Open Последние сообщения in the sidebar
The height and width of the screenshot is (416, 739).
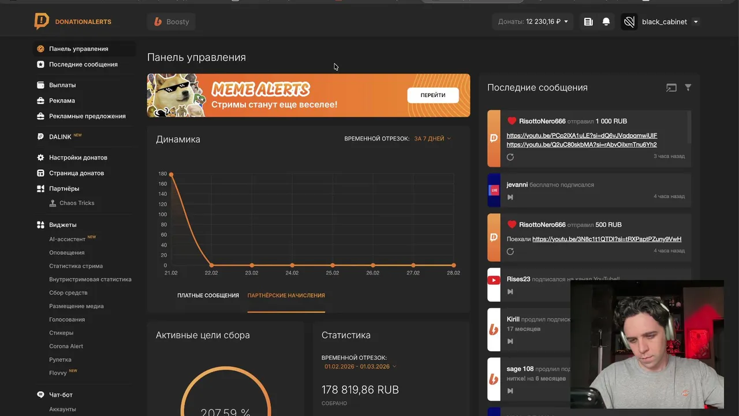[x=83, y=65]
